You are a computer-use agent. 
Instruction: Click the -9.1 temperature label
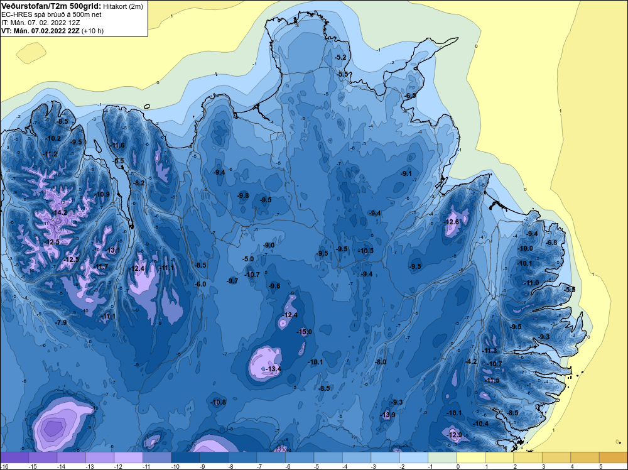click(406, 173)
